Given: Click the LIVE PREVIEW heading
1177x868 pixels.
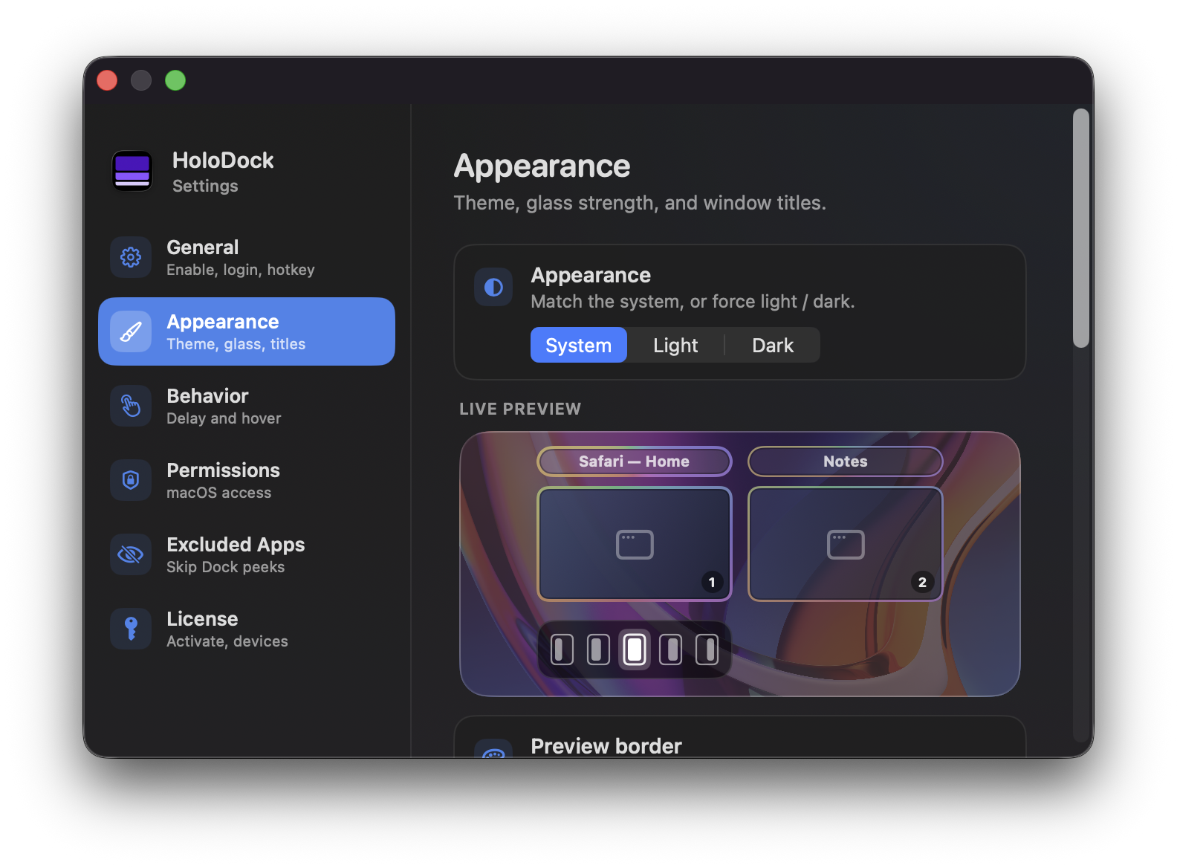Looking at the screenshot, I should pyautogui.click(x=520, y=409).
